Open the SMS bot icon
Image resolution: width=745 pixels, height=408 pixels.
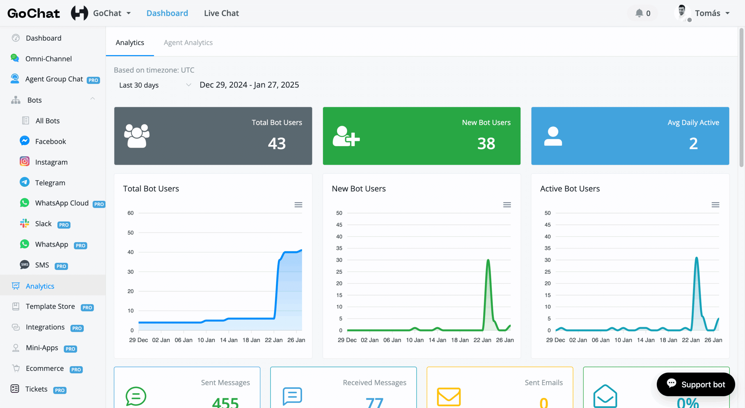(x=24, y=265)
